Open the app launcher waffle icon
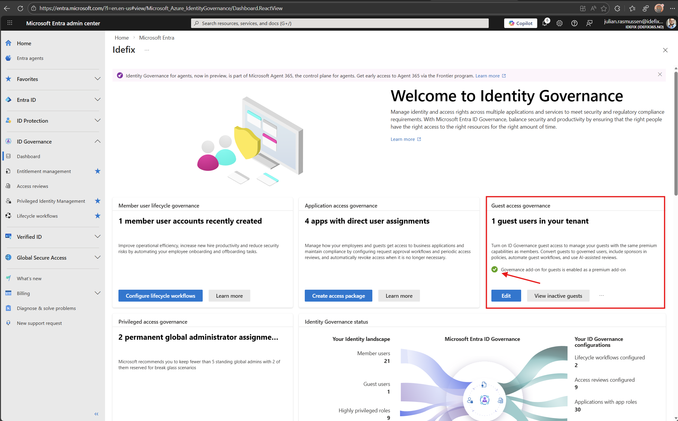 pos(10,23)
